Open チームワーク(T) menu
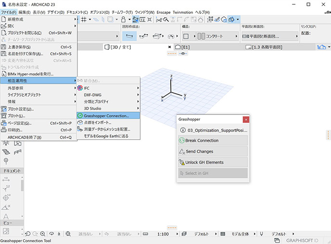This screenshot has height=244, width=331. [122, 12]
